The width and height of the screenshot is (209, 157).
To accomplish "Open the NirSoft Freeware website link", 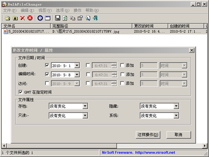I will [138, 152].
